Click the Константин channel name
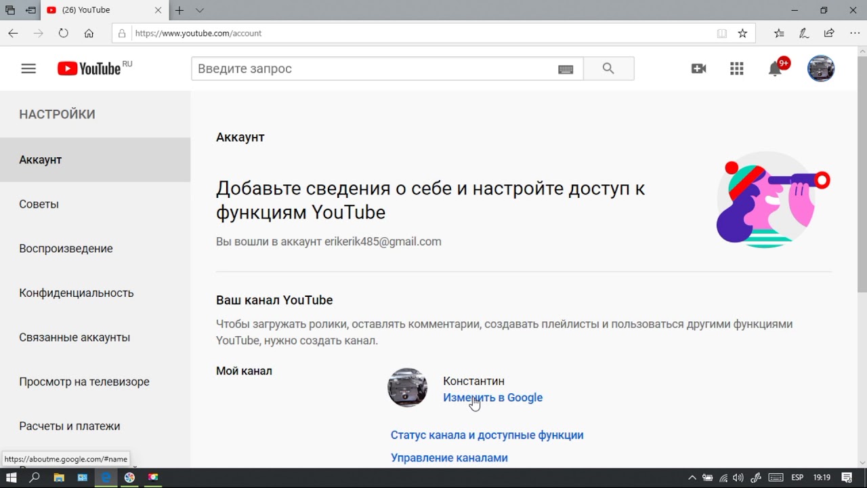The image size is (867, 488). coord(473,381)
